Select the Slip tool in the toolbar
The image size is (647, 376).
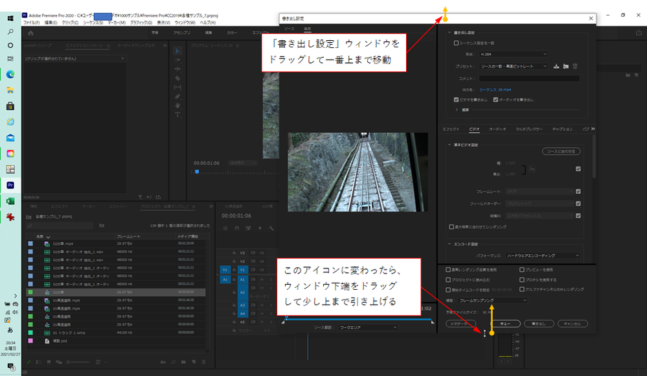click(x=177, y=87)
